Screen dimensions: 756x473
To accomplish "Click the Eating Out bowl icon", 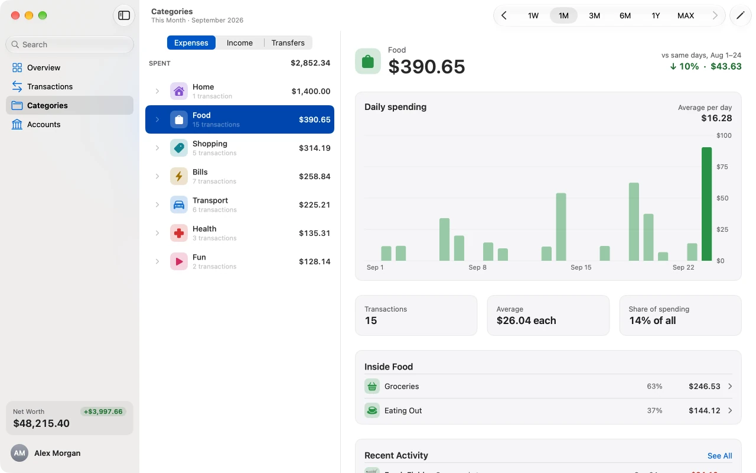I will [372, 410].
